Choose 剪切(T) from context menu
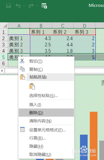Viewport: 104px width, 160px height. 46,61
